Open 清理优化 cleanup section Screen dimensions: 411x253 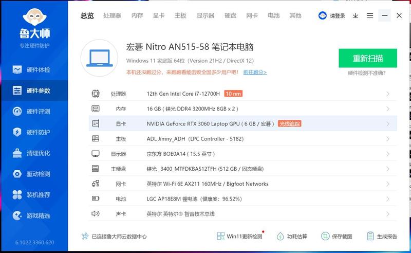tap(31, 153)
